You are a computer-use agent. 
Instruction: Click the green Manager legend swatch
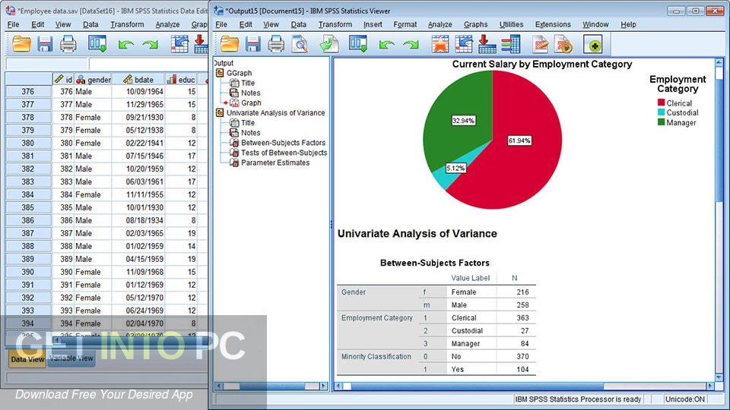[x=661, y=121]
